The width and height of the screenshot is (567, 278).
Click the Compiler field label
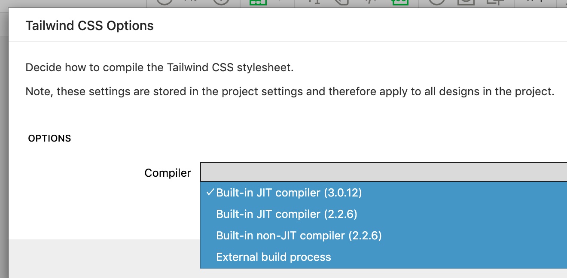point(168,173)
